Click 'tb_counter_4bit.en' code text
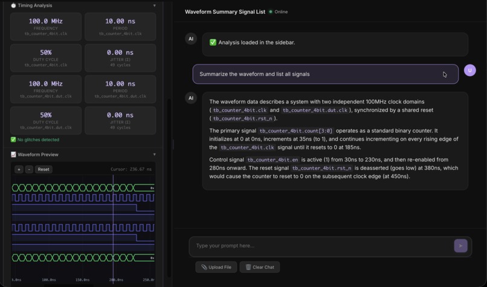 273,160
